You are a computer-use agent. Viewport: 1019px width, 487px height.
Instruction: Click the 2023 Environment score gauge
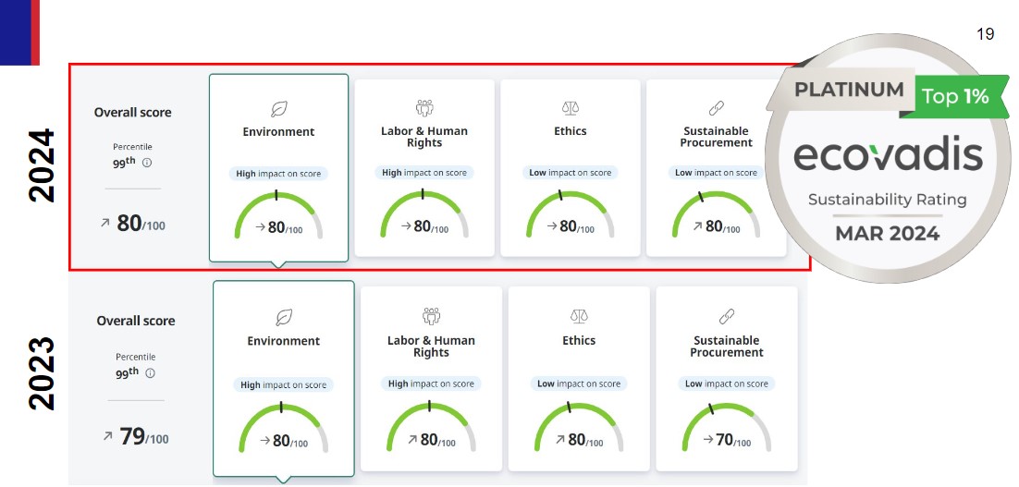284,428
